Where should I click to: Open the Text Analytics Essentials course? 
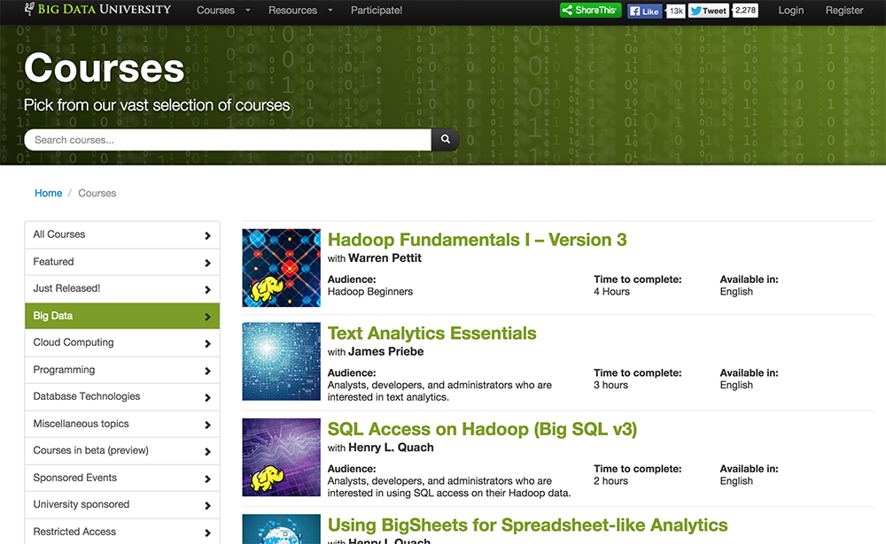431,333
